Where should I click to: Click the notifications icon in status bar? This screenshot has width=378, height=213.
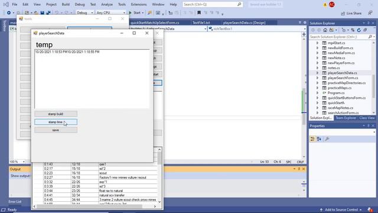pos(370,209)
